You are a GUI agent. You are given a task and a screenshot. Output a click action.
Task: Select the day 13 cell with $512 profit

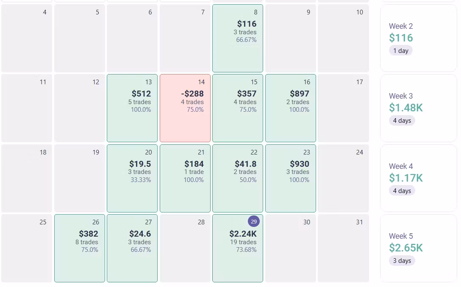132,108
